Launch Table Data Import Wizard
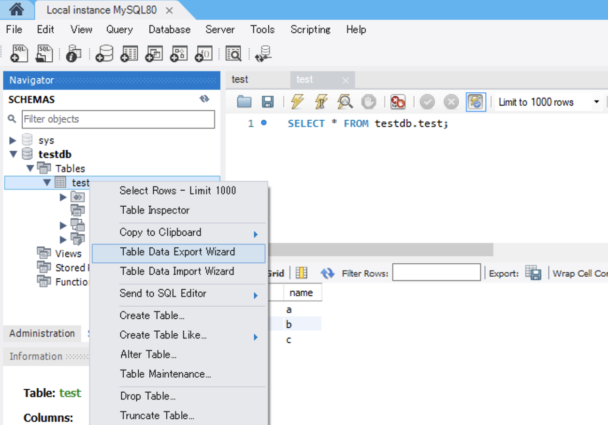 pos(178,271)
